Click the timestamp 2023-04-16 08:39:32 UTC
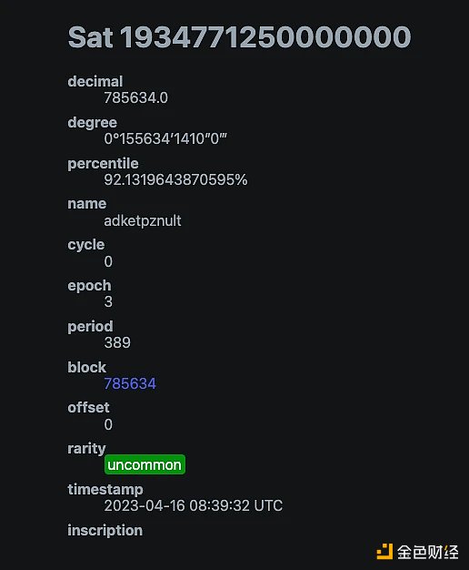469x570 pixels. [193, 505]
